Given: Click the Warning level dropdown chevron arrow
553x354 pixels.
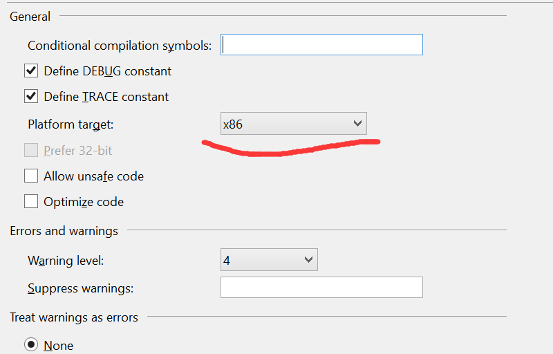Looking at the screenshot, I should tap(308, 260).
